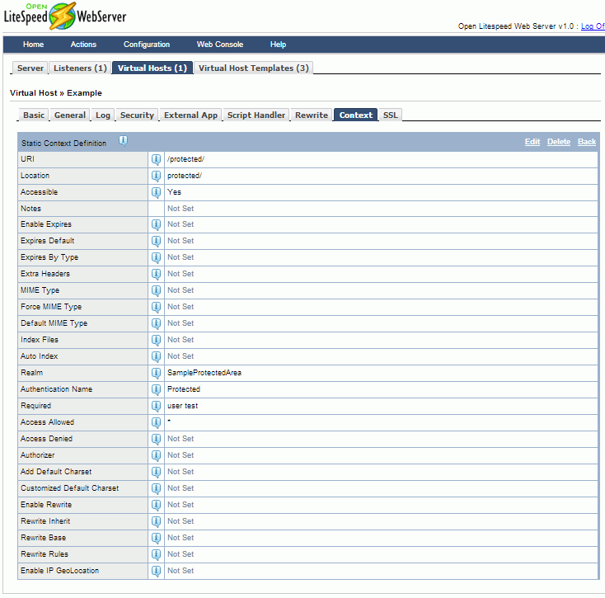Click the Delete link
The height and width of the screenshot is (598, 605).
559,142
